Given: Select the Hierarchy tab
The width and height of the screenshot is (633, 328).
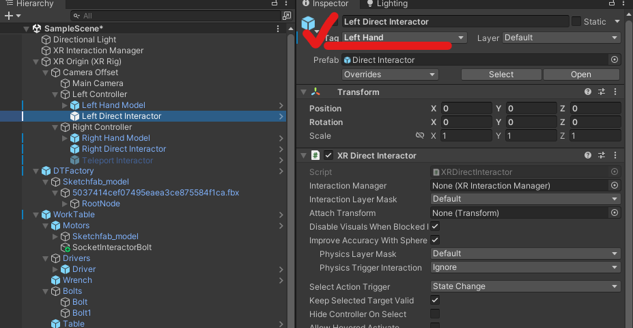Looking at the screenshot, I should coord(30,3).
